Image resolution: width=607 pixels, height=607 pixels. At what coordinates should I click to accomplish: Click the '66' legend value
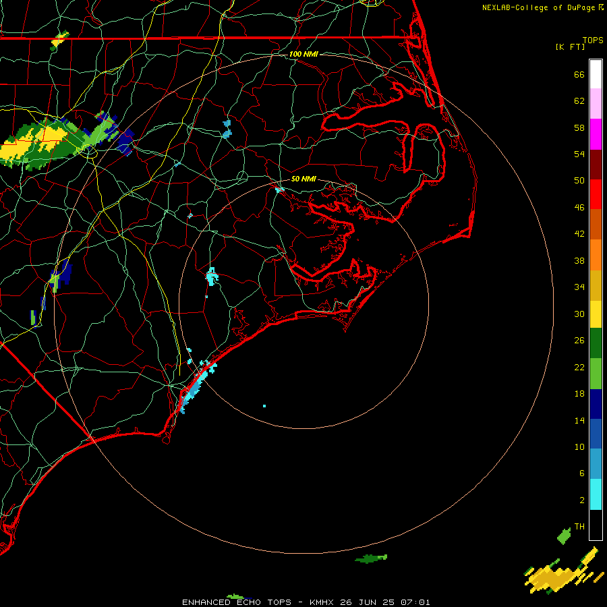[x=579, y=74]
